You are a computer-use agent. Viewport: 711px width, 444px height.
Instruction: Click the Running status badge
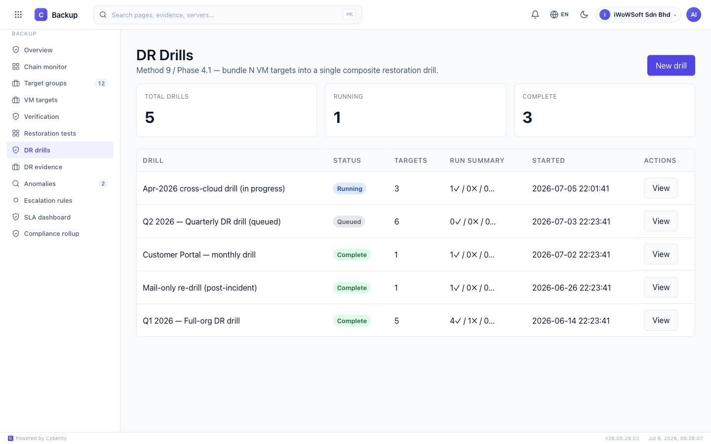pos(350,188)
